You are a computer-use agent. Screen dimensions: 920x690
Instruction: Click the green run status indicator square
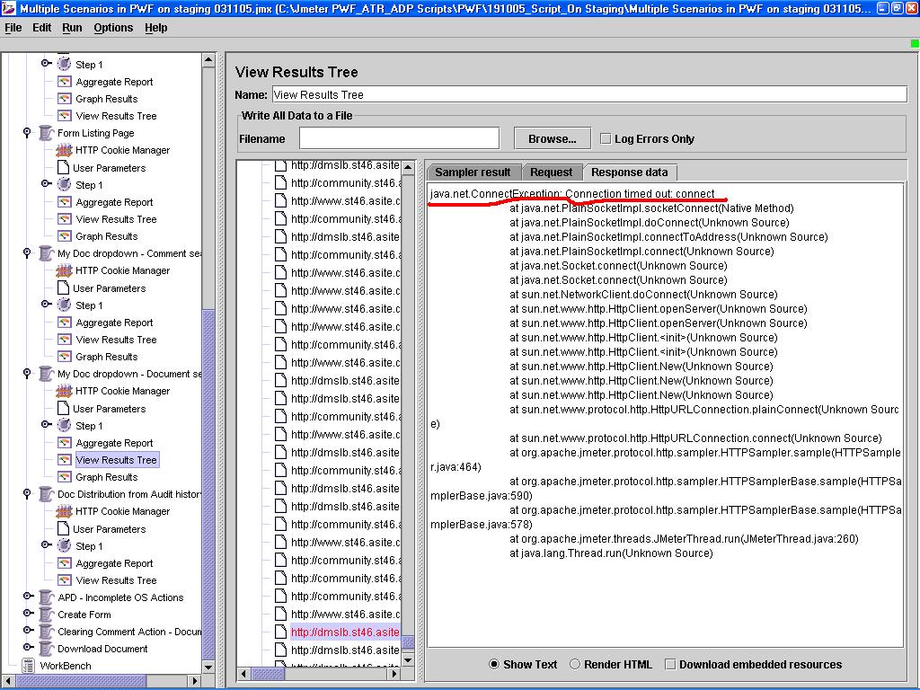pyautogui.click(x=914, y=43)
